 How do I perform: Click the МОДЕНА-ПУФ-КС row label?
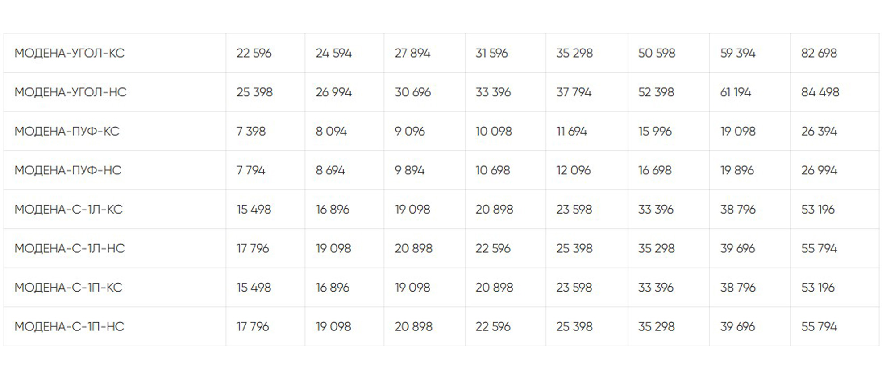67,131
